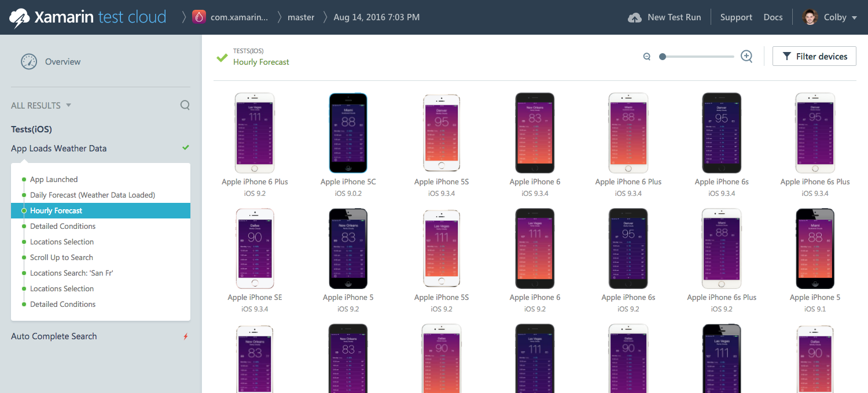Click the zoom out magnifier icon
Viewport: 868px width, 393px height.
tap(647, 57)
